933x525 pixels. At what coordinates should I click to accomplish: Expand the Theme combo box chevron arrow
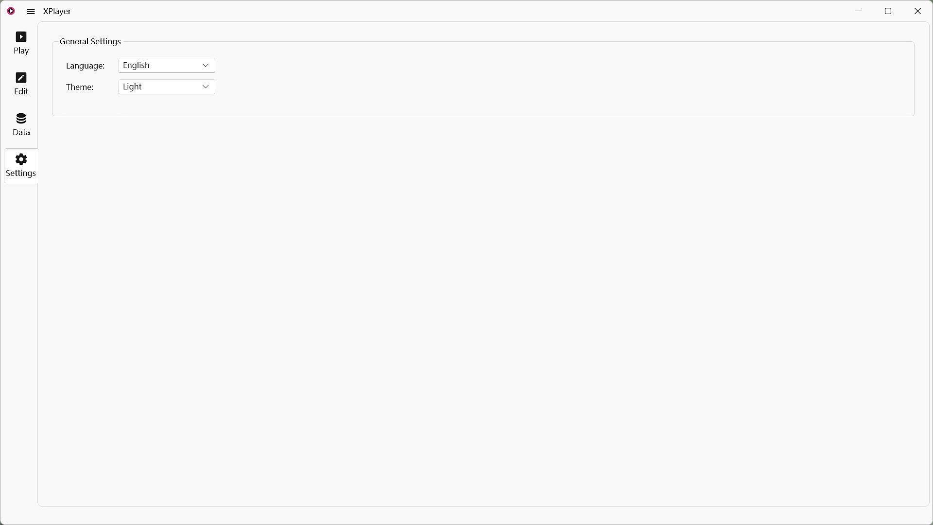(206, 87)
